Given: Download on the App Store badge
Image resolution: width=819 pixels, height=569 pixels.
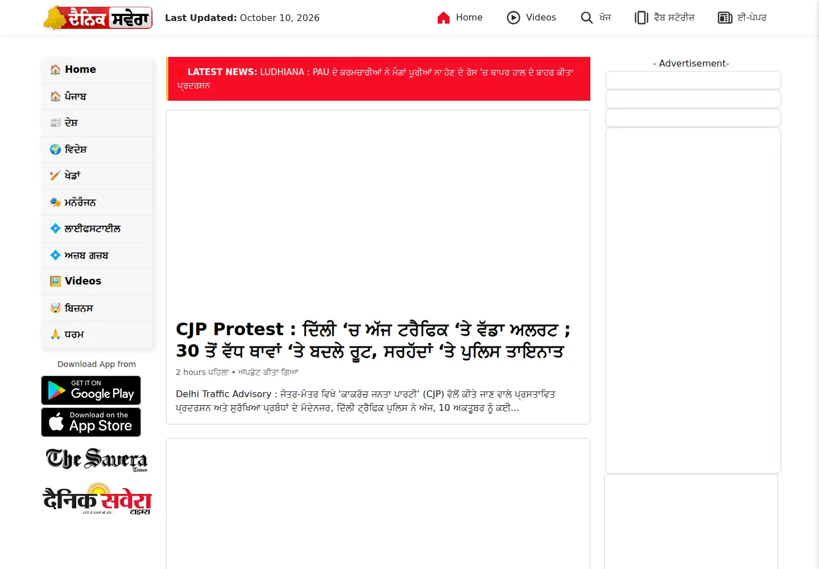Looking at the screenshot, I should (91, 422).
